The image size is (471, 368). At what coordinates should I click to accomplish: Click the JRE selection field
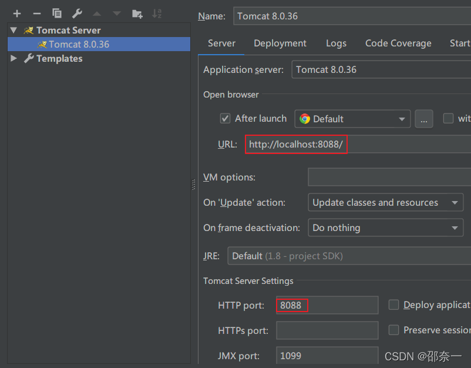point(349,256)
